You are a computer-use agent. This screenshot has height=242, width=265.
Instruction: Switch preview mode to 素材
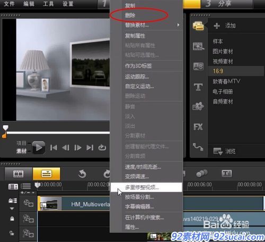click(21, 151)
